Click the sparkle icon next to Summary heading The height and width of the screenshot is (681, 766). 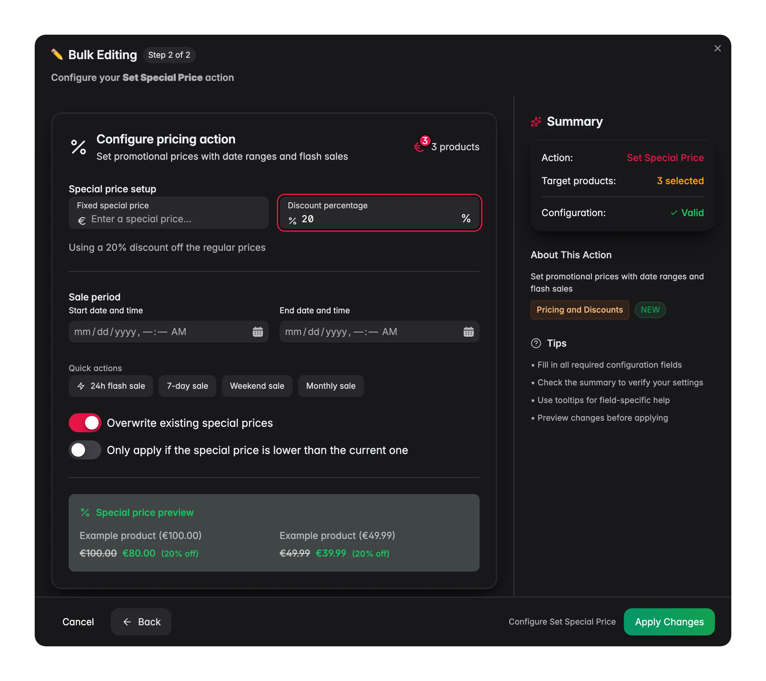536,122
